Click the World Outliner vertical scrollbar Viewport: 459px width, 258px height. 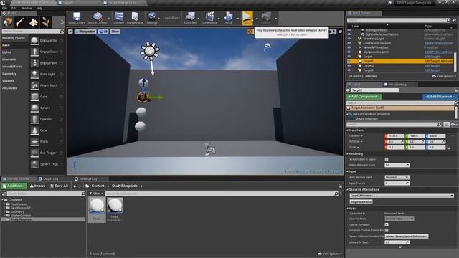tap(455, 62)
